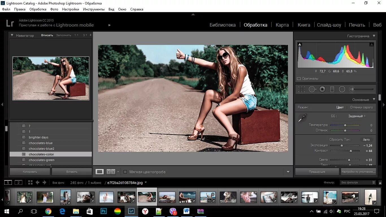Viewport: 386px width, 217px height.
Task: Open the second window display 2
Action: 18,183
